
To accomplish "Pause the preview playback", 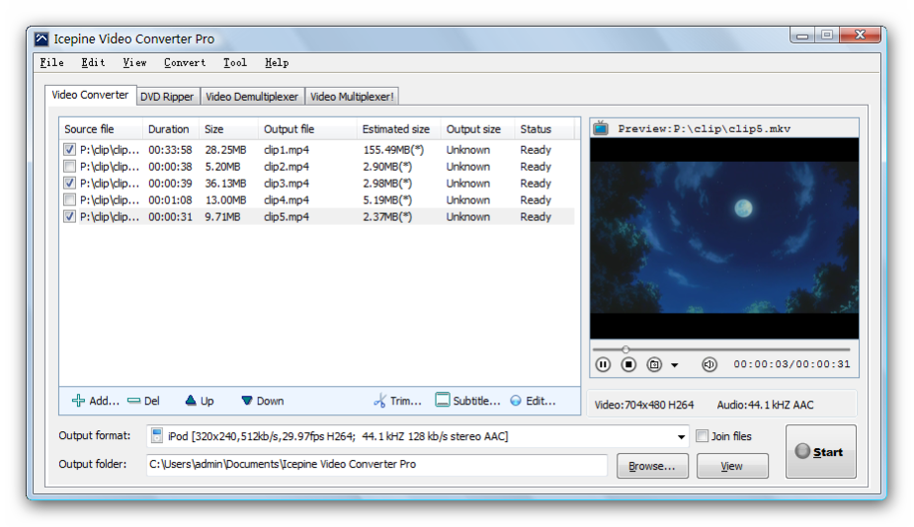I will [x=603, y=364].
